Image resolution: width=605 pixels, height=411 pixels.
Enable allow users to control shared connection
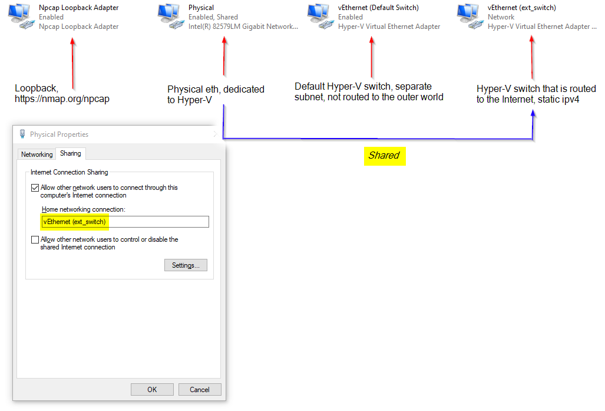pyautogui.click(x=35, y=239)
